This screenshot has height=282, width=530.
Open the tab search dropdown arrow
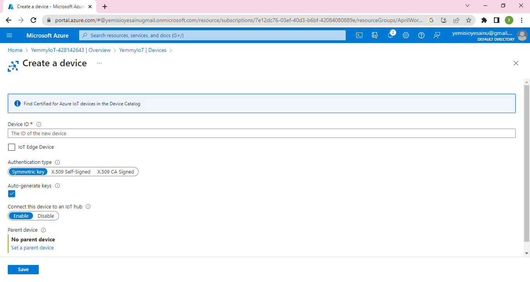(468, 6)
